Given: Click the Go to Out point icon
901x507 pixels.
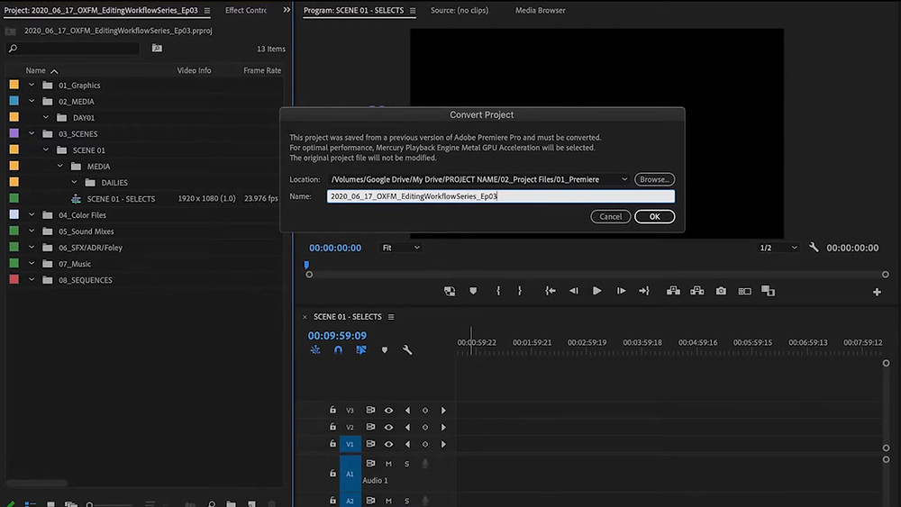Looking at the screenshot, I should pos(644,291).
